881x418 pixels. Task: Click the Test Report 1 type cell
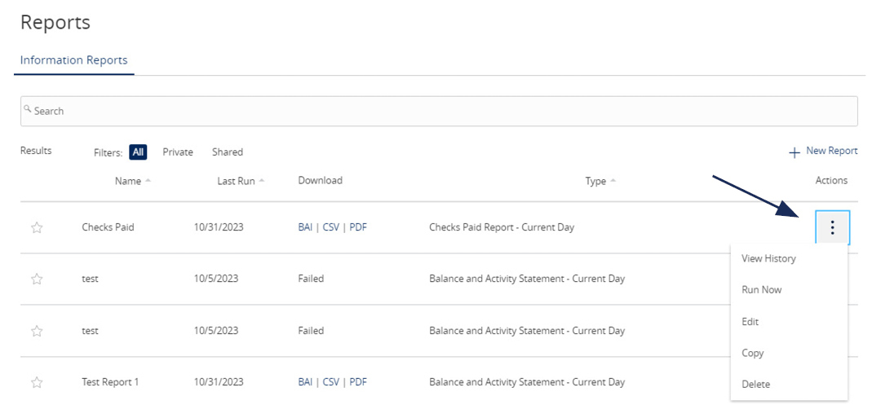527,382
